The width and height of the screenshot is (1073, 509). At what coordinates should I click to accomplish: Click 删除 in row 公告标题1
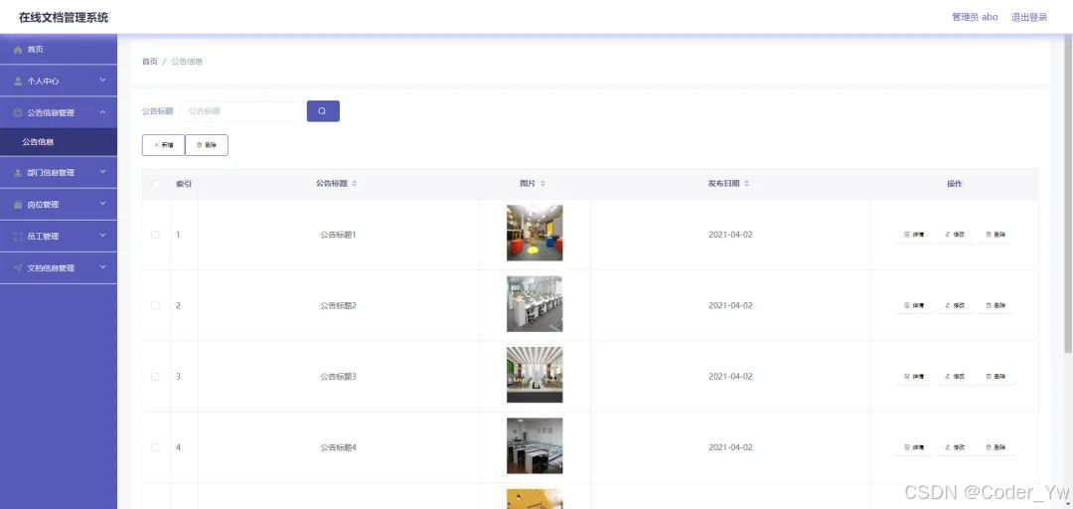click(996, 235)
